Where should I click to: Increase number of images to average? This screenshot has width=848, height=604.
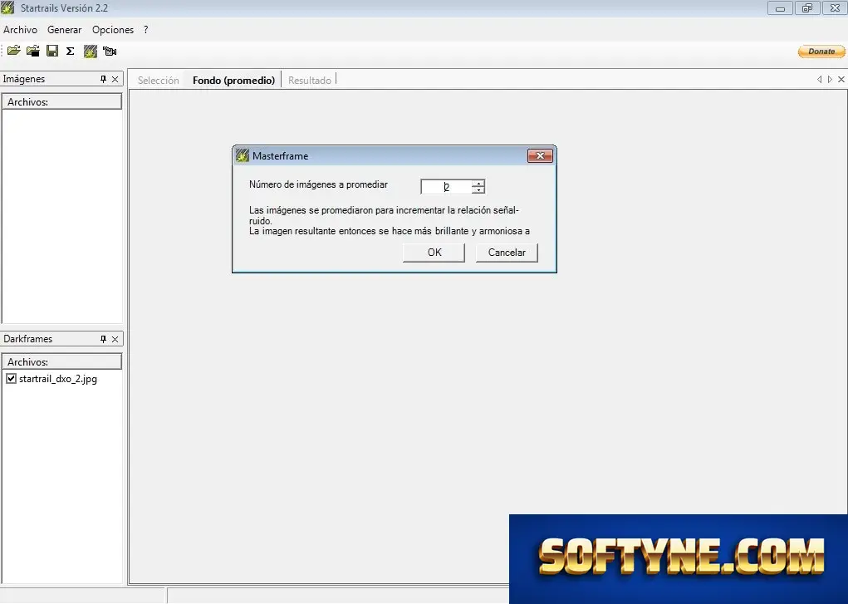(x=478, y=184)
